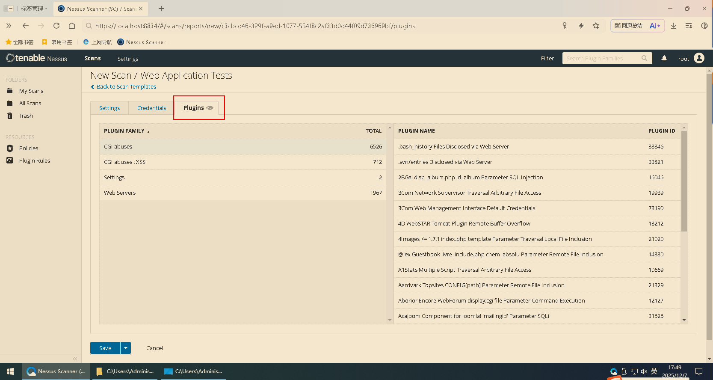Reload the page with browser refresh icon
This screenshot has width=713, height=380.
(x=56, y=26)
